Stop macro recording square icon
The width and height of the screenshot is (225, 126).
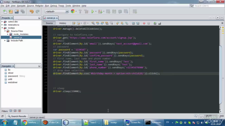coord(149,23)
